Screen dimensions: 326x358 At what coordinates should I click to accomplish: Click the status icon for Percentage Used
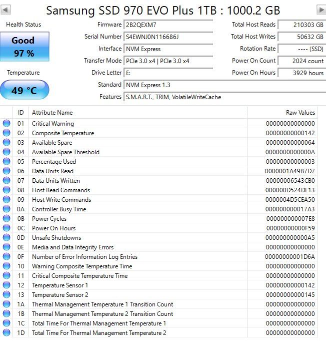(6, 161)
